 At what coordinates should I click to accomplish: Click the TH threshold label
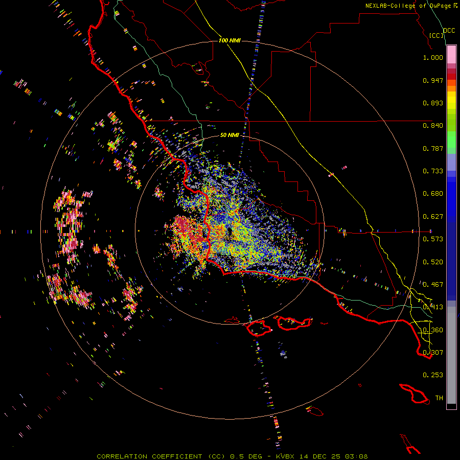point(439,398)
